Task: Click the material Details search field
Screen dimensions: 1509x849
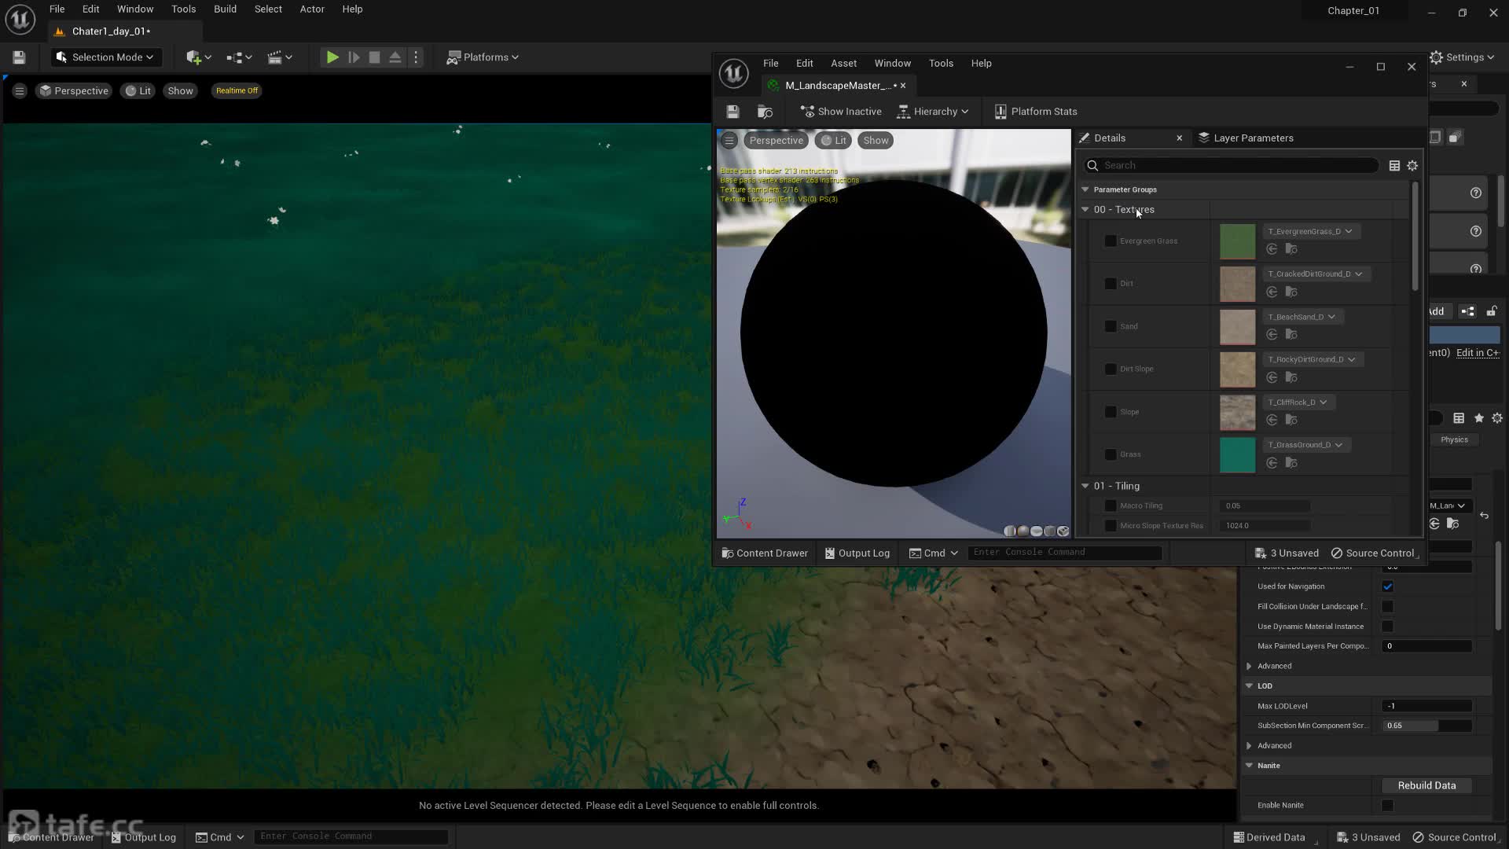Action: tap(1231, 166)
